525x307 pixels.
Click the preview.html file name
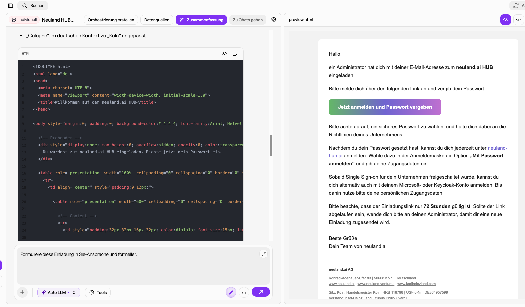pos(301,20)
